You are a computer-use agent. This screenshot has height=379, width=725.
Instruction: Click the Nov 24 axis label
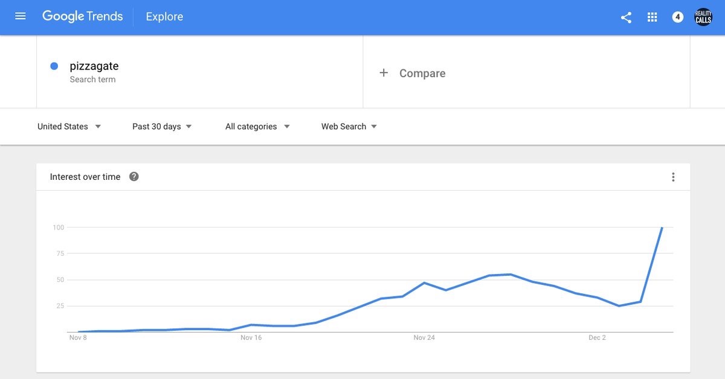(424, 338)
